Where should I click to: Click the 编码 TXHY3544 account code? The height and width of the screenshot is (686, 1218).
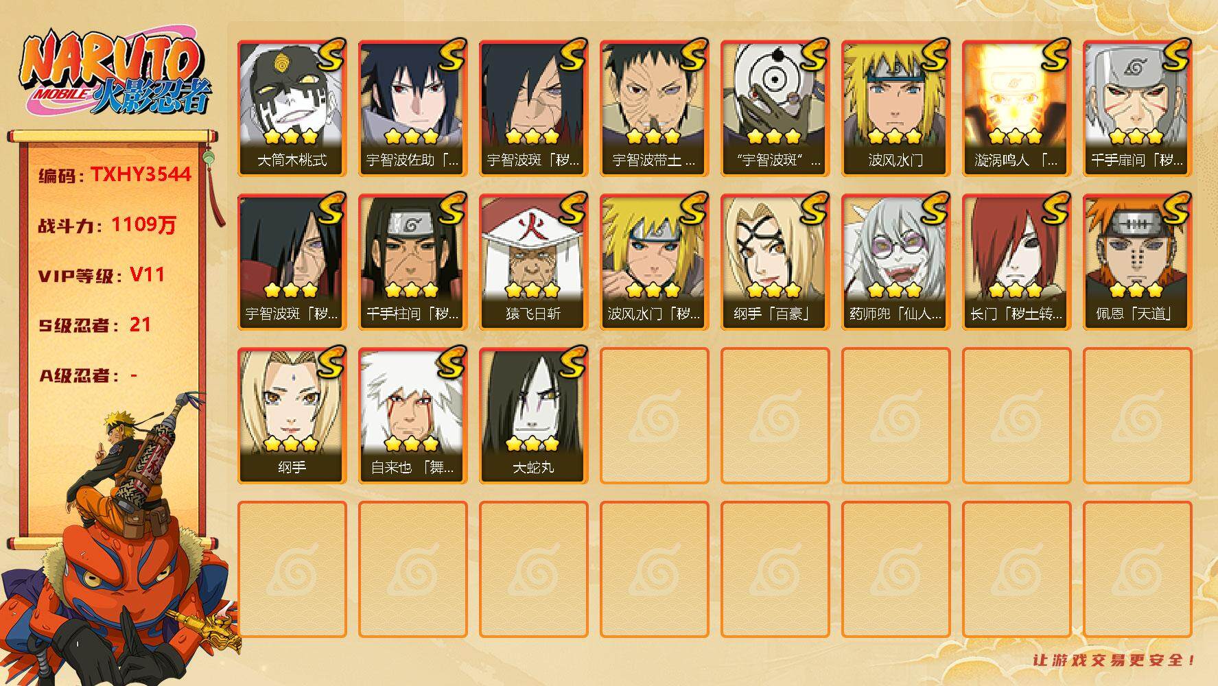click(x=115, y=175)
